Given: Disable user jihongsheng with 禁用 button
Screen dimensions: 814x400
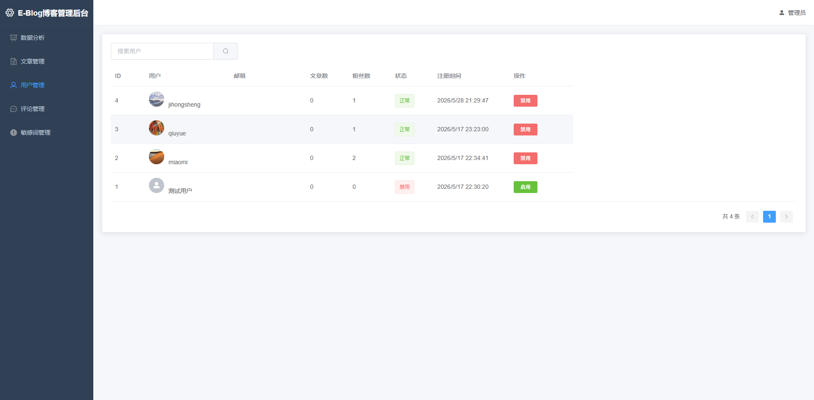Looking at the screenshot, I should (526, 101).
